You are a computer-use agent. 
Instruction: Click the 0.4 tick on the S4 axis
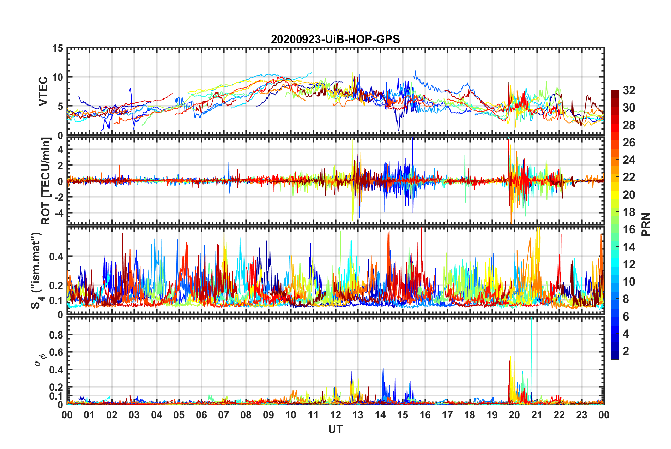point(56,257)
